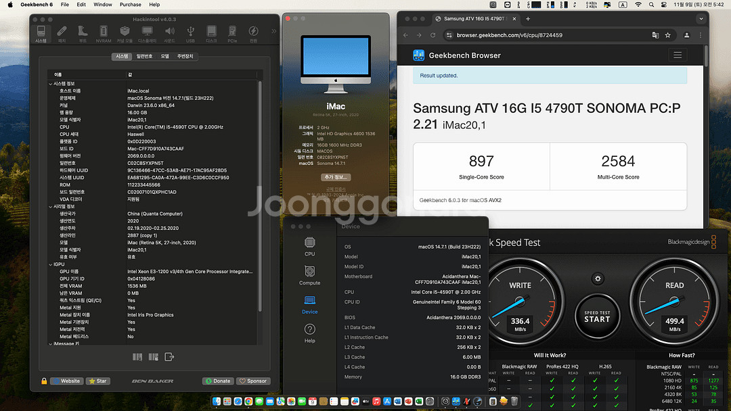Select the 시스템 (System) toolbar icon in Hackintool
Screen dimensions: 731x411
pyautogui.click(x=41, y=34)
